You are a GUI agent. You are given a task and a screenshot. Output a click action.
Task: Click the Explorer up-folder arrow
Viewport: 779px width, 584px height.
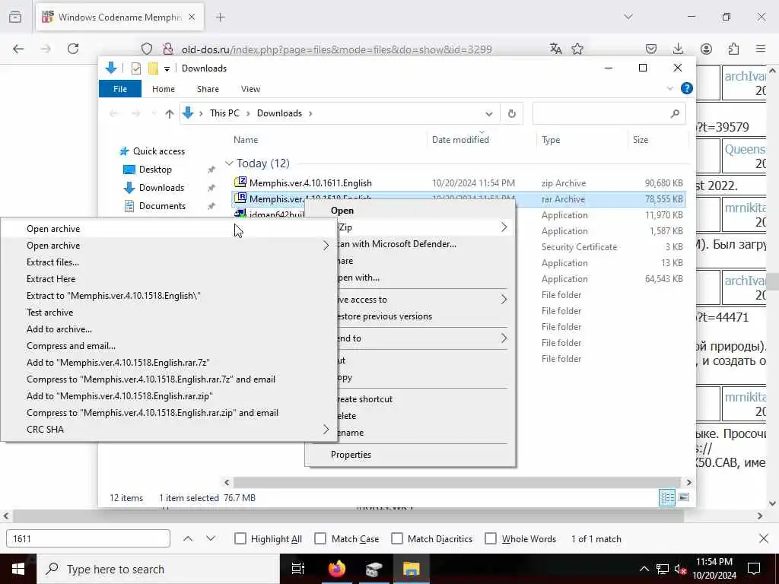pyautogui.click(x=170, y=114)
